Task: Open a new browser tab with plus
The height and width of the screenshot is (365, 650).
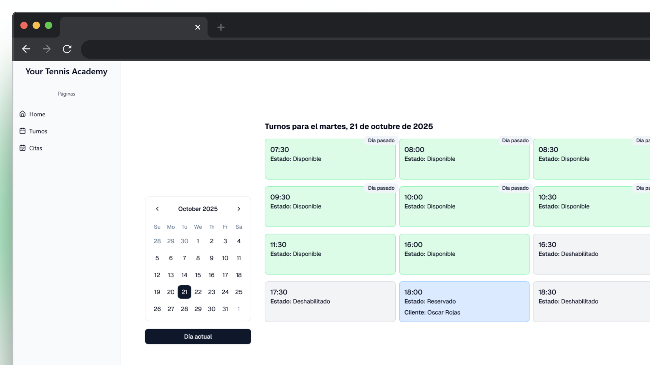Action: (221, 27)
